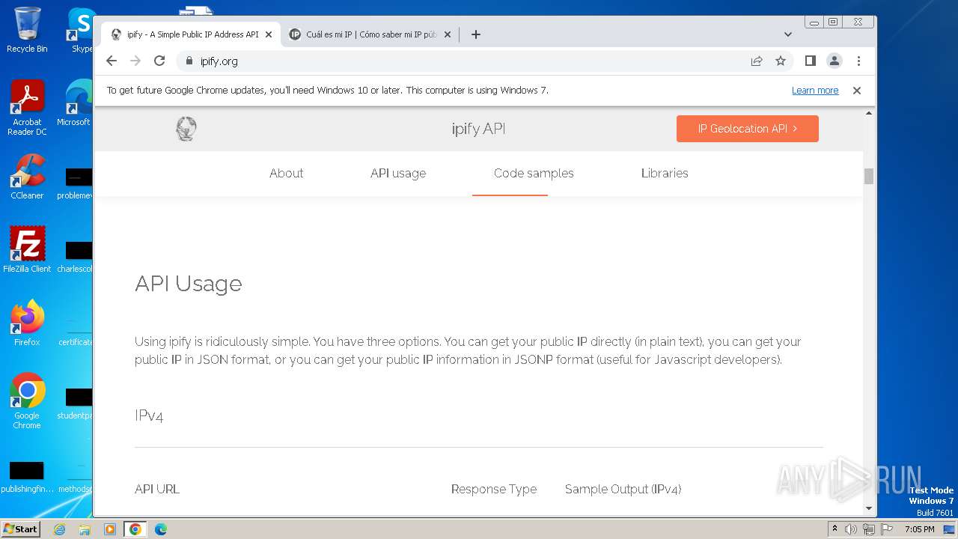
Task: Click the scrollbar down arrow
Action: (x=869, y=509)
